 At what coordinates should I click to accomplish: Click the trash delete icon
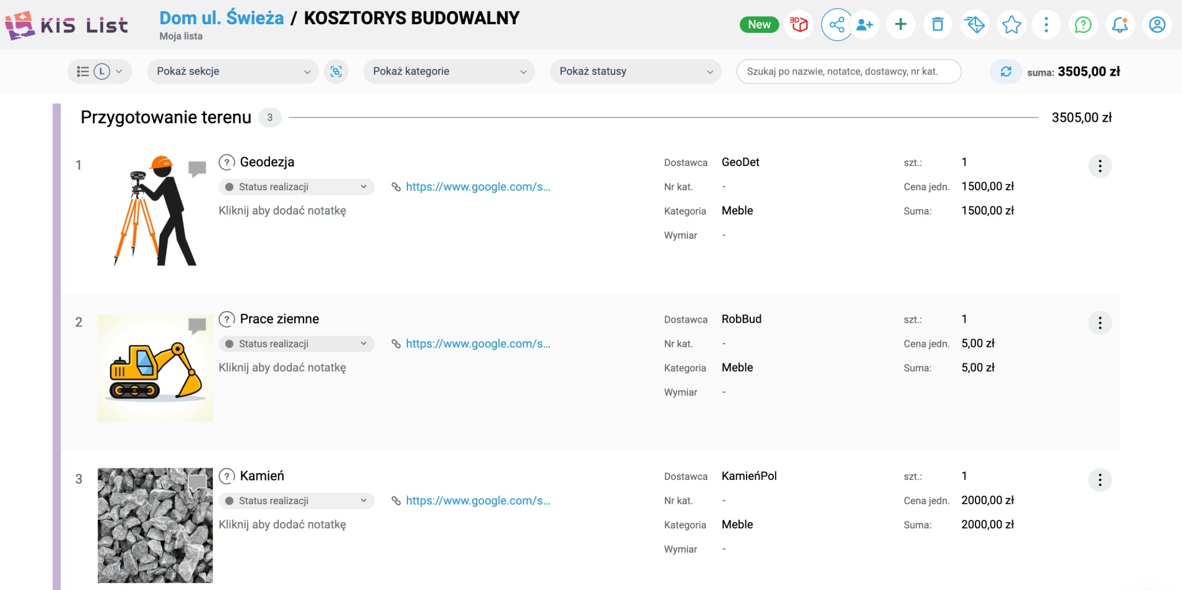point(938,25)
